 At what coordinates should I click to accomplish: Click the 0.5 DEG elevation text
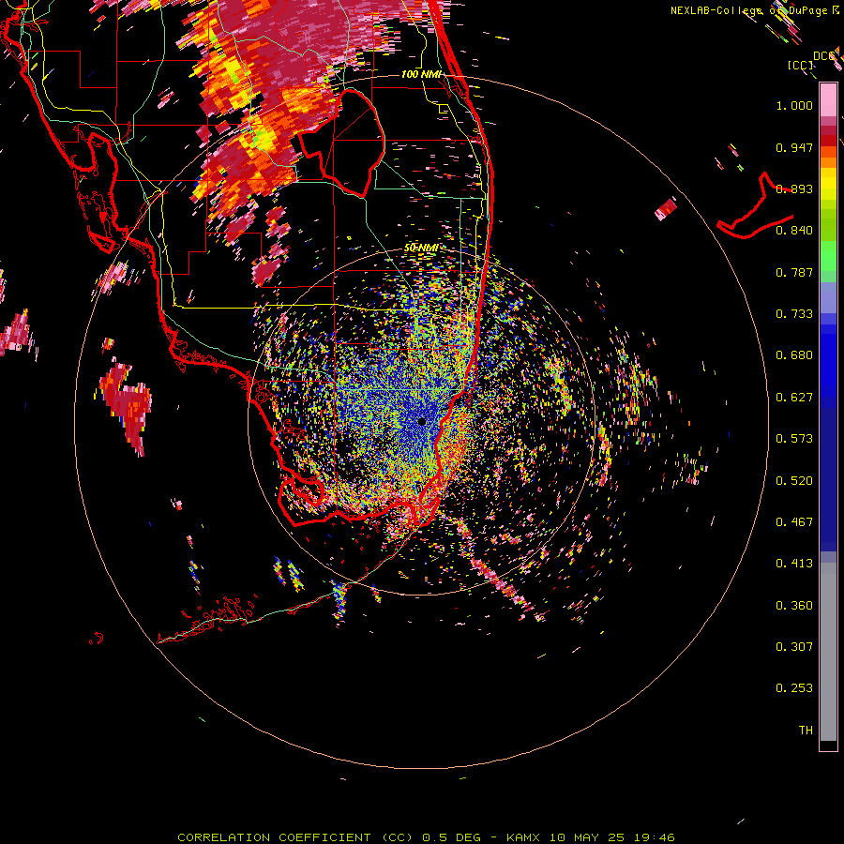click(x=451, y=837)
